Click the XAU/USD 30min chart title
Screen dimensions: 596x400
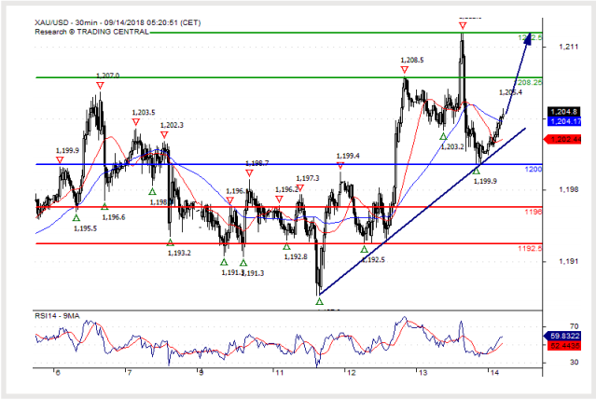[x=118, y=22]
